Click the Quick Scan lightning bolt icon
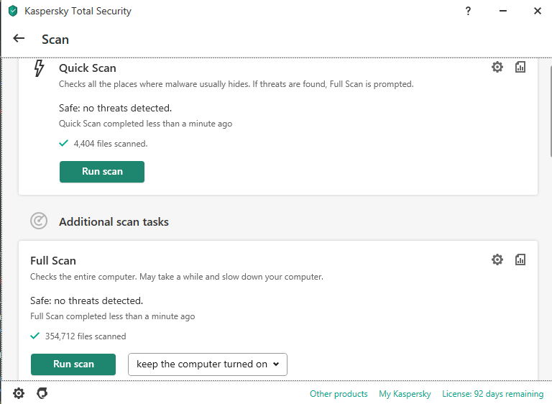This screenshot has width=552, height=404. (x=40, y=68)
